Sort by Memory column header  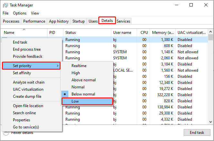tap(163, 33)
